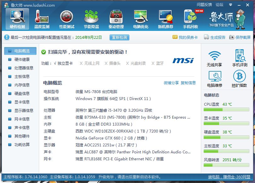Image resolution: width=255 pixels, height=183 pixels.
Task: Click the 无线上网 feature label
Action: [92, 63]
